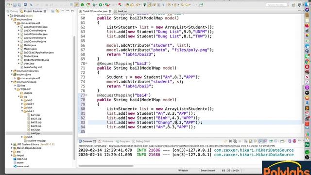
Task: Toggle Show Console on Standard Out
Action: pos(260,141)
